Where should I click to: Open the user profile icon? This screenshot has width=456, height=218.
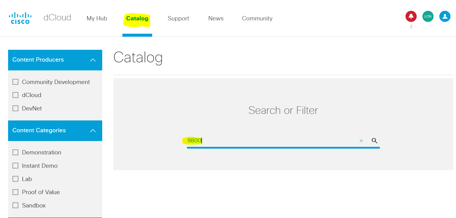(x=445, y=16)
